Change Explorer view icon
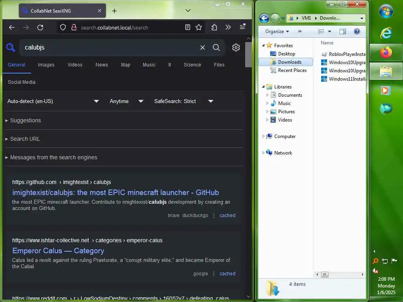This screenshot has width=403, height=302. point(321,31)
